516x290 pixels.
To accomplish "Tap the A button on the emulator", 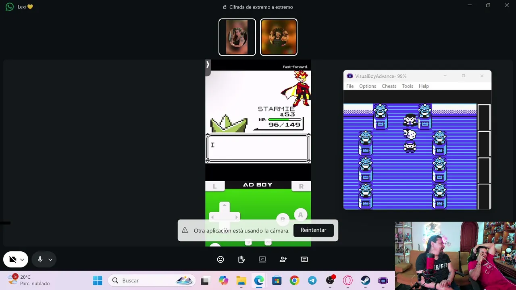I will tap(300, 215).
